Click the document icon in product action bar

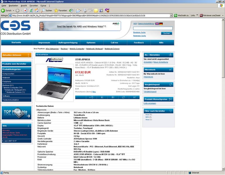tap(102, 97)
